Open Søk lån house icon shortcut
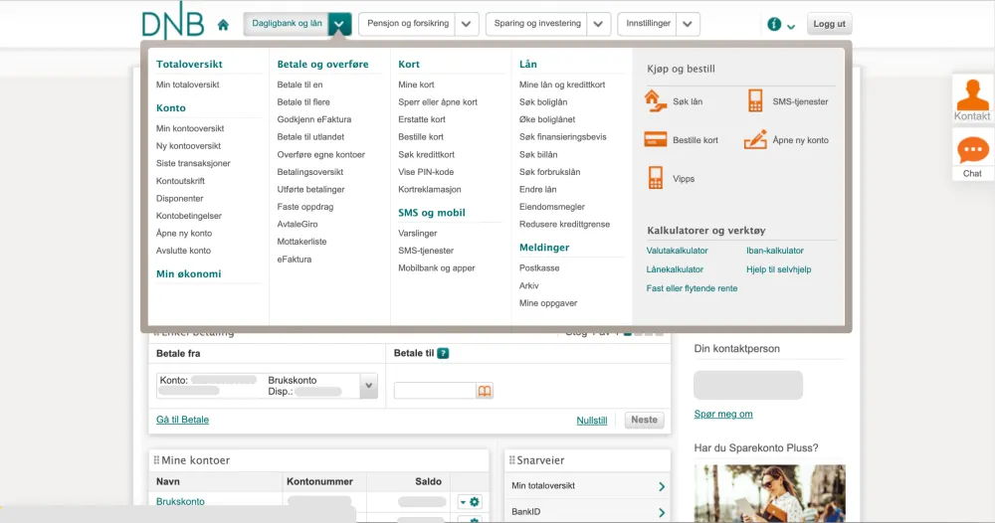This screenshot has height=523, width=995. (x=654, y=100)
